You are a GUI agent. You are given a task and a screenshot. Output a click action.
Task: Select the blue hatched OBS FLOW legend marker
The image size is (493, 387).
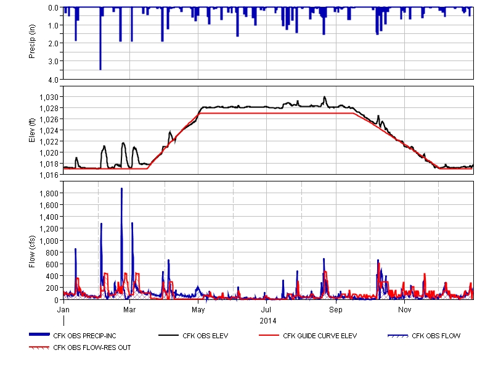[397, 336]
